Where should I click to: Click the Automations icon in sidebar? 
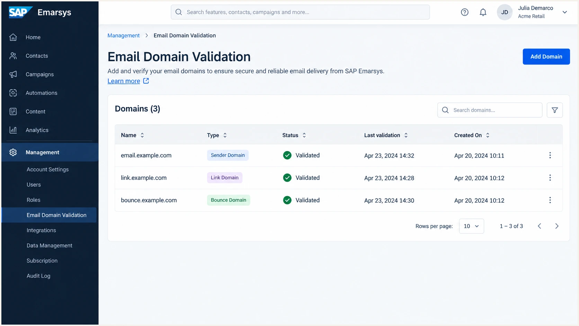pyautogui.click(x=13, y=93)
